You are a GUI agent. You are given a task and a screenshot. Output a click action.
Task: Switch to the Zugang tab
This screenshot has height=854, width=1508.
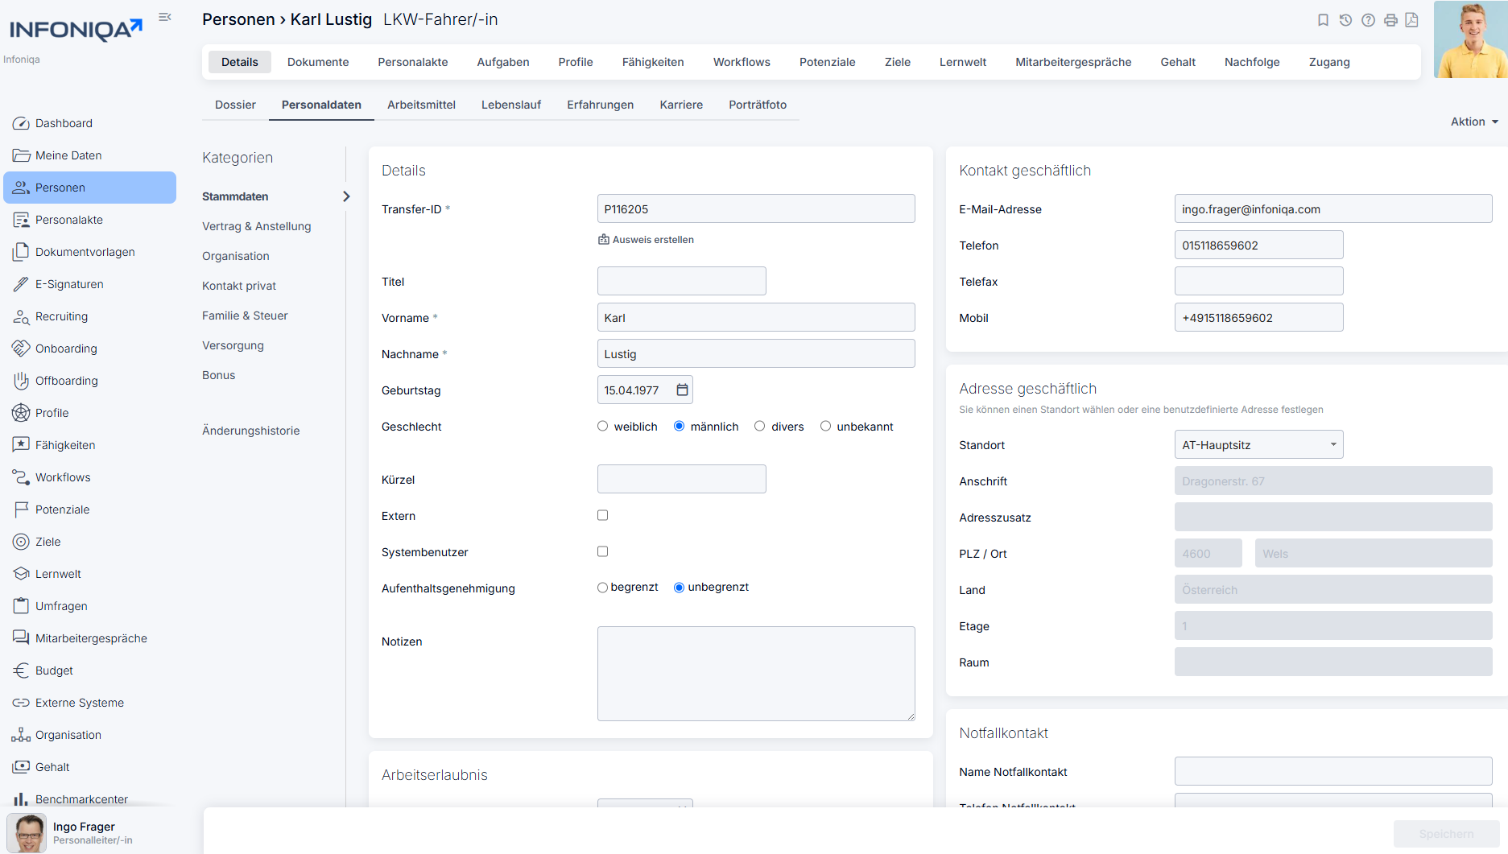[1329, 62]
